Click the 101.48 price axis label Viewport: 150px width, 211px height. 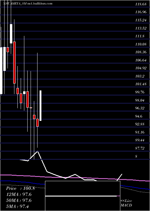(141, 84)
